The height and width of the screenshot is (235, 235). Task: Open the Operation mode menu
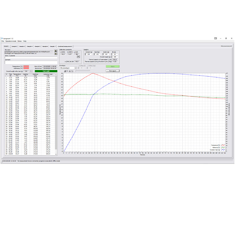pyautogui.click(x=10, y=41)
